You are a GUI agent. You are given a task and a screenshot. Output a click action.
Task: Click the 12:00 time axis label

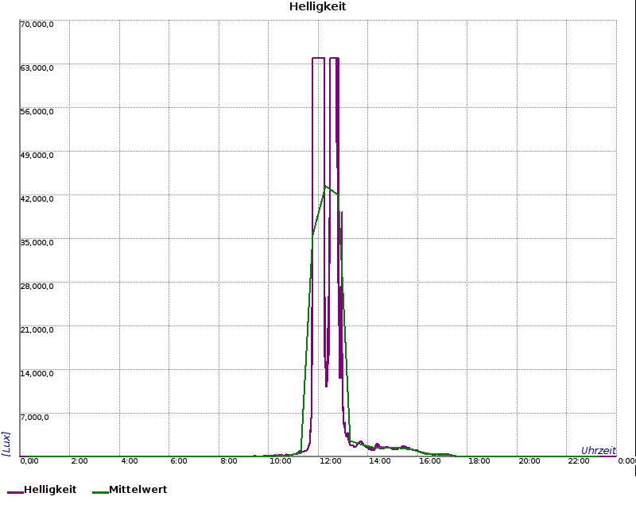[x=330, y=461]
